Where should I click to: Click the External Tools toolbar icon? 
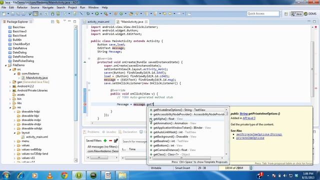105,13
